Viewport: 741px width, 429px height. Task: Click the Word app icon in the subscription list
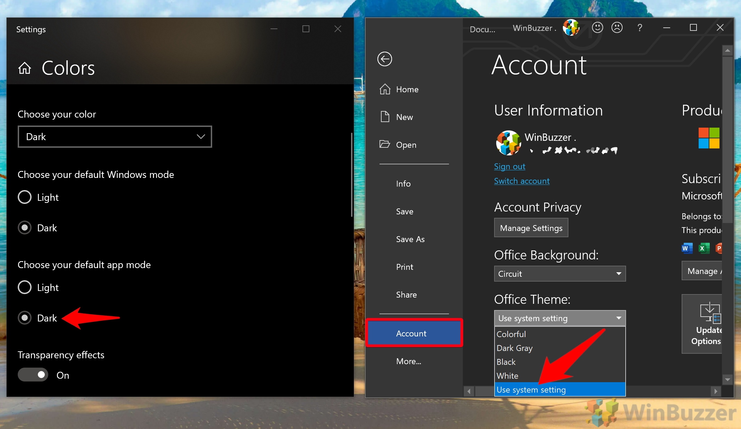click(687, 248)
